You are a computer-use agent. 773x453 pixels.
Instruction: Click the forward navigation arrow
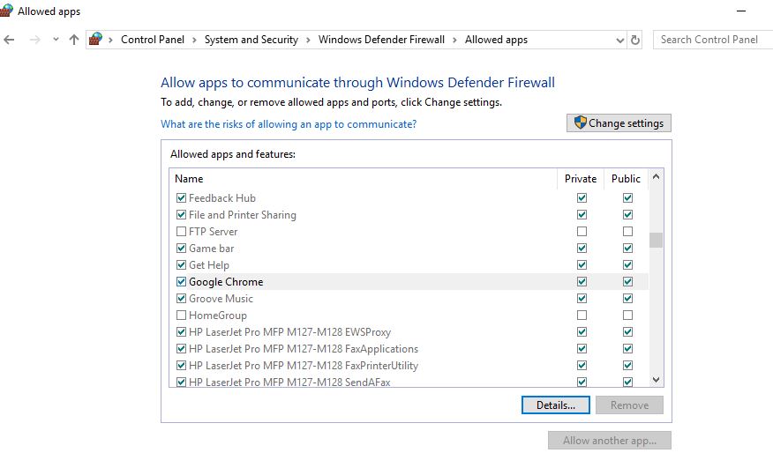[34, 40]
